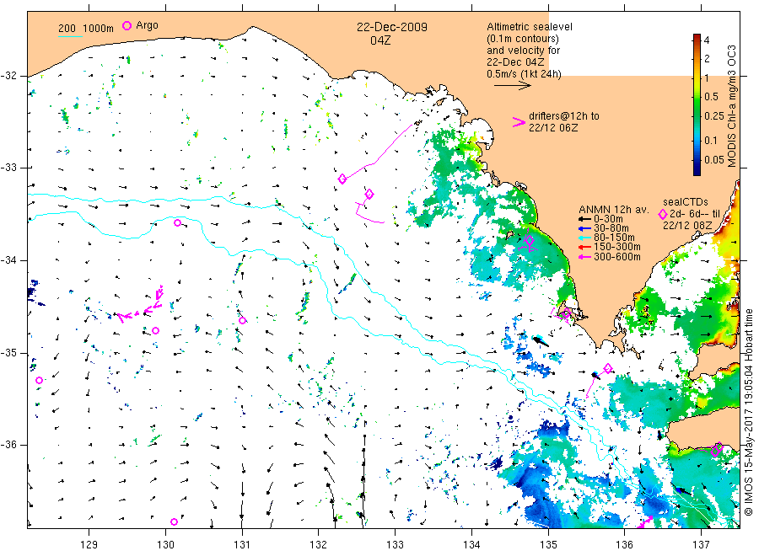Click the Argo legend circle symbol
This screenshot has width=759, height=556.
click(x=126, y=25)
